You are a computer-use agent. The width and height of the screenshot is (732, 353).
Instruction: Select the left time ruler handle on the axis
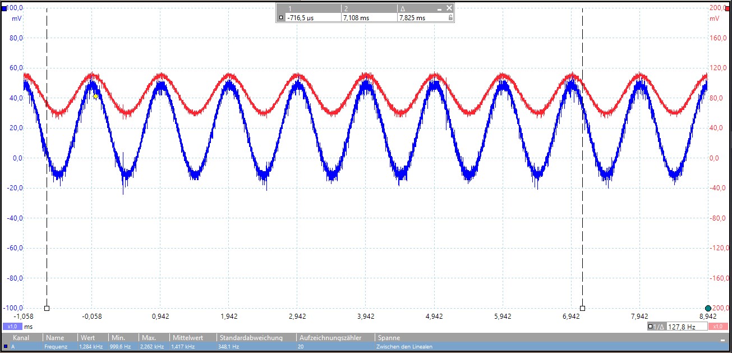coord(47,308)
